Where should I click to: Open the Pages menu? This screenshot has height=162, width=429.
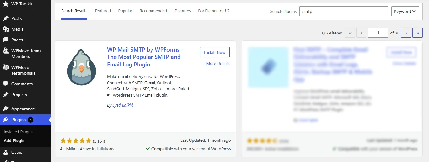click(25, 40)
